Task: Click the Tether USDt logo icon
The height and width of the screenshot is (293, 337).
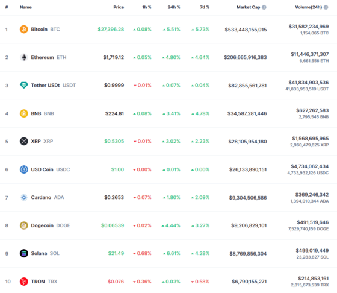Action: (24, 85)
